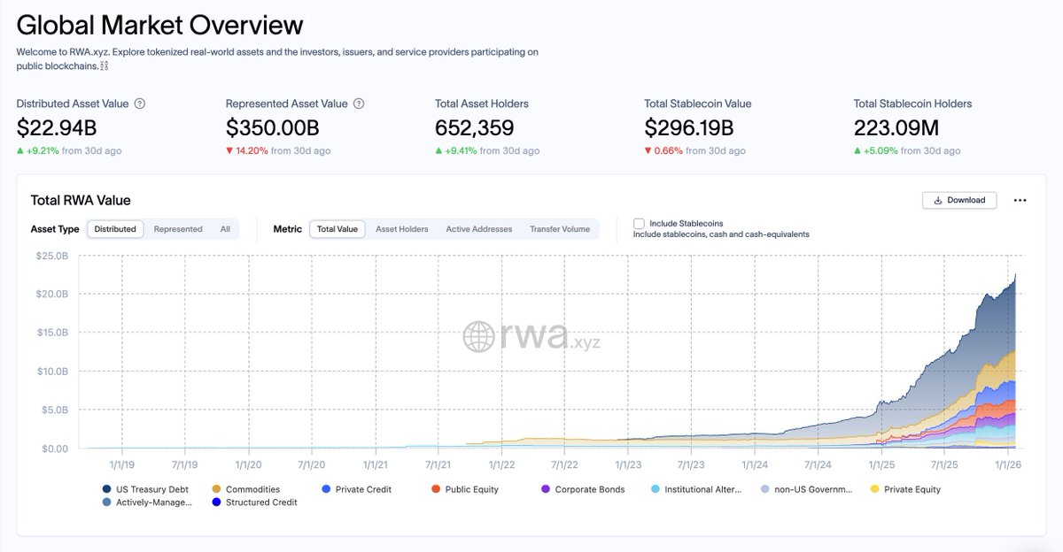
Task: Click the Represented Asset Value question mark icon
Action: pos(359,103)
